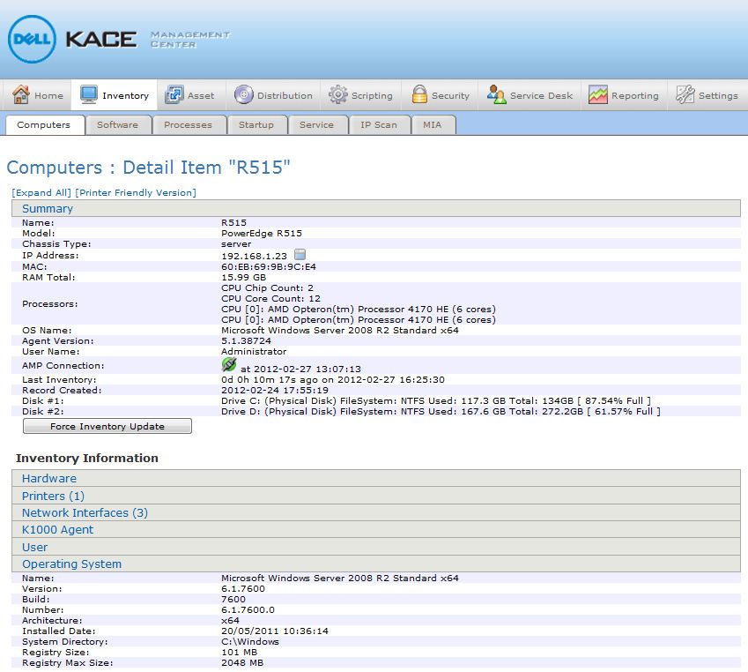The width and height of the screenshot is (748, 672).
Task: Click the Expand All link
Action: click(36, 192)
